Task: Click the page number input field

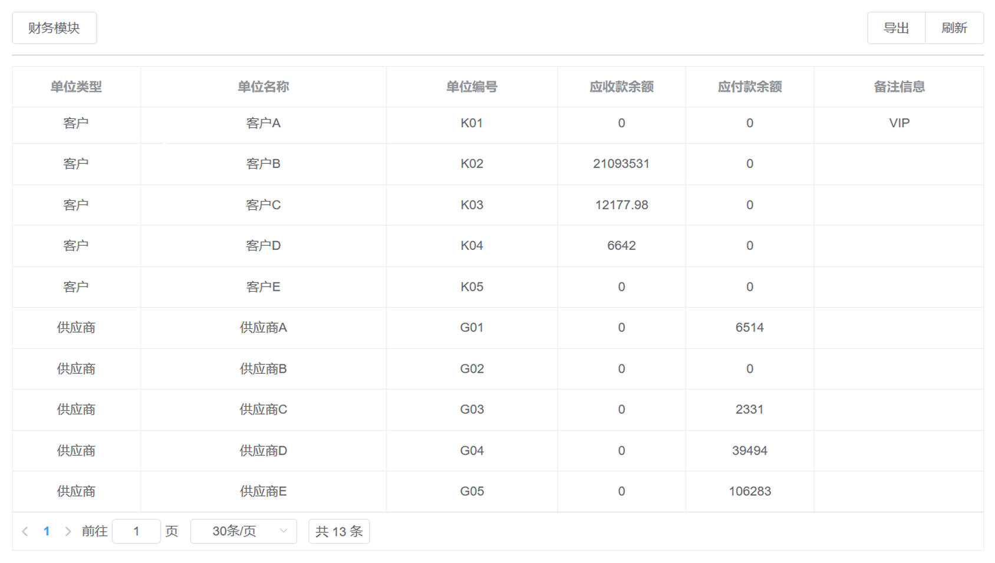Action: tap(136, 531)
